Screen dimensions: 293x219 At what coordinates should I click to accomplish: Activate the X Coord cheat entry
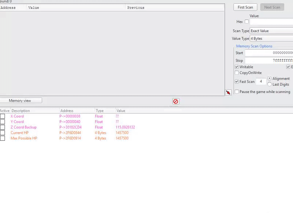click(x=2, y=116)
